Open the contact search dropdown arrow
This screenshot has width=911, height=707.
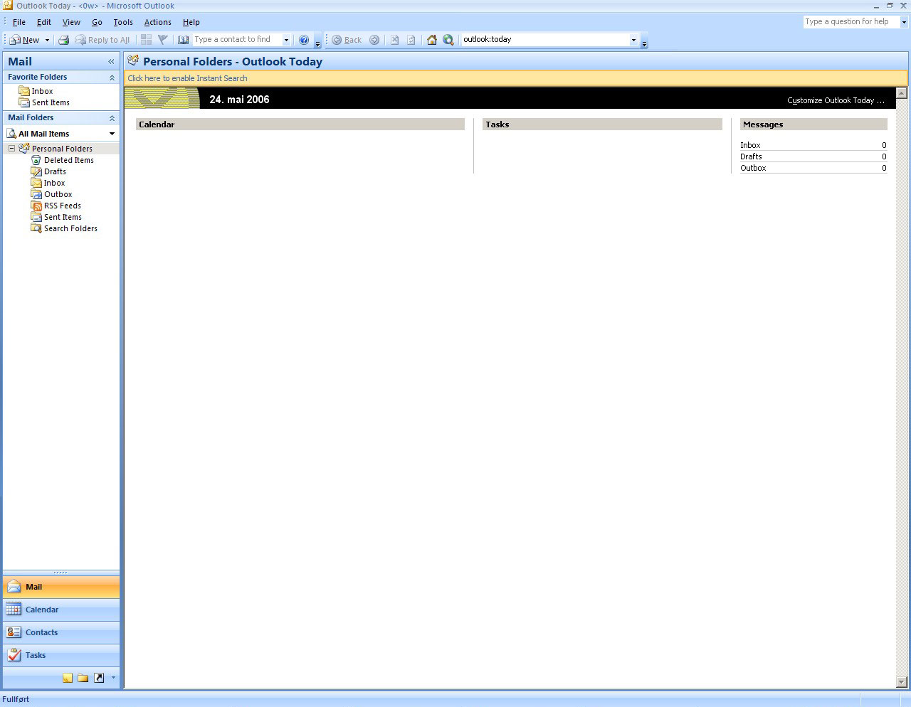286,40
